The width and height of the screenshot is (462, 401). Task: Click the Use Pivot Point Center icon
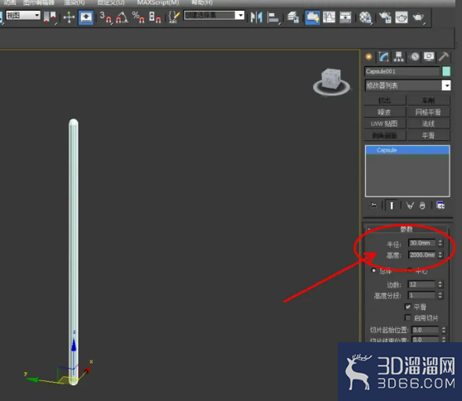pos(50,17)
